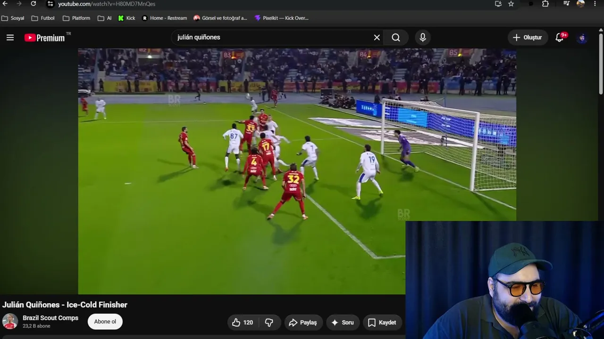Like the video with thumbs-up button
Image resolution: width=604 pixels, height=339 pixels.
[243, 323]
